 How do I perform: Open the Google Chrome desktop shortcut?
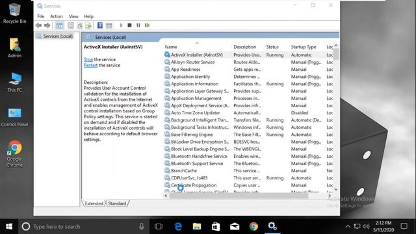14,154
